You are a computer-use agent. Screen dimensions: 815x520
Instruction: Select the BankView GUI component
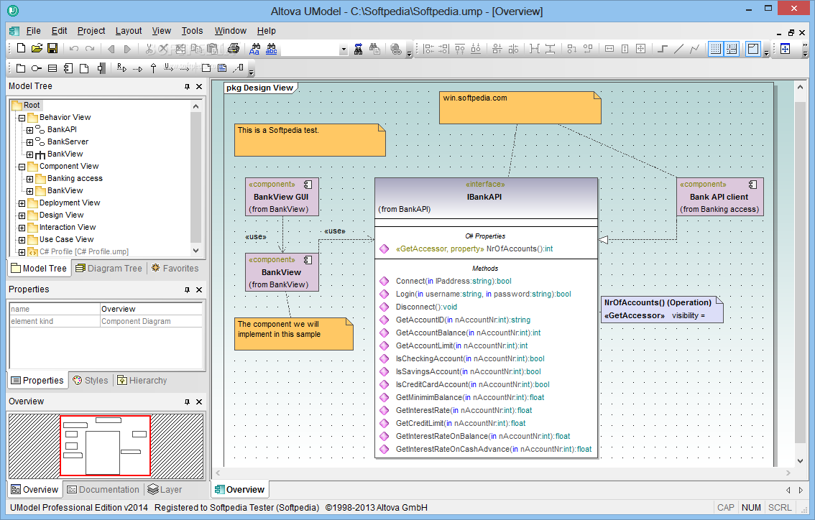281,197
